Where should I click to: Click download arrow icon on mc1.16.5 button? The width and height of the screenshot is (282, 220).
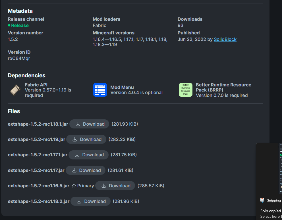point(103,186)
